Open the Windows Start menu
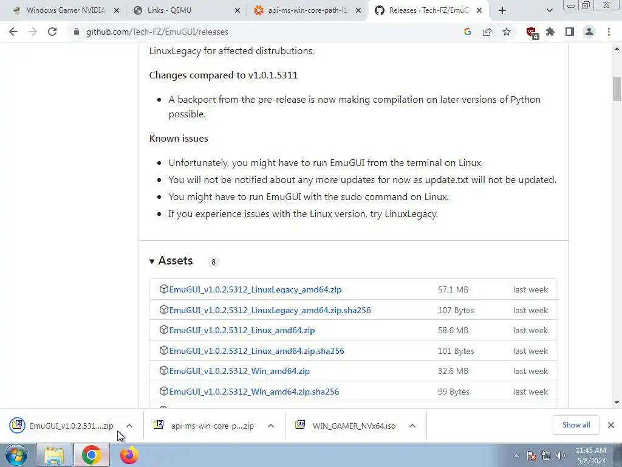 pyautogui.click(x=16, y=455)
